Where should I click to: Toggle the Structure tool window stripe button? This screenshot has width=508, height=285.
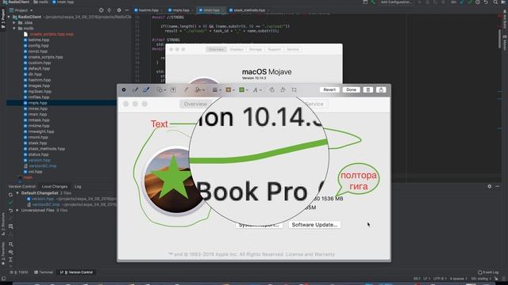3,223
